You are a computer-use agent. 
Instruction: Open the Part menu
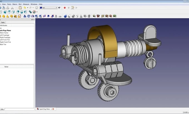[x=20, y=4]
